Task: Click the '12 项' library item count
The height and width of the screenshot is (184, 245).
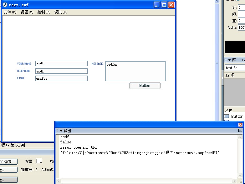Action: [230, 75]
